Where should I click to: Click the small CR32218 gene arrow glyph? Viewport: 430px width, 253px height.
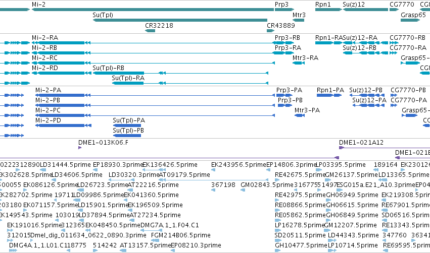click(x=150, y=31)
